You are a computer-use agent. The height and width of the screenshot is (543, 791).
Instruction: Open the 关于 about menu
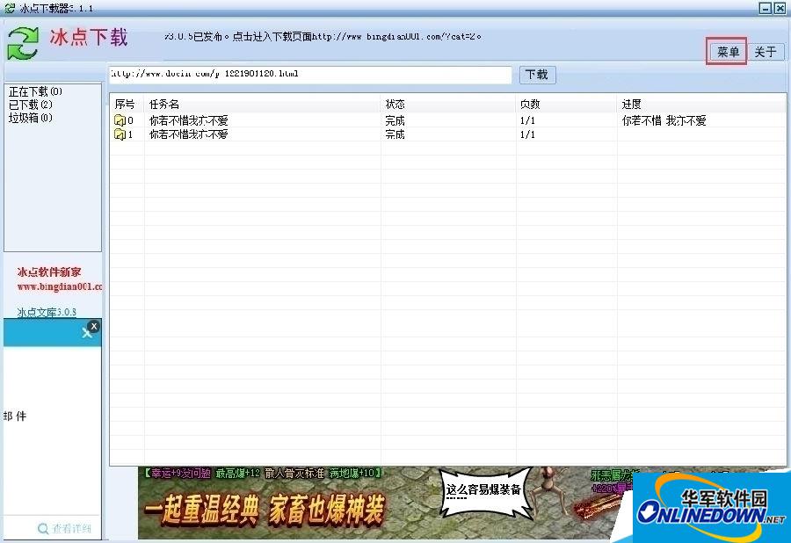point(766,52)
